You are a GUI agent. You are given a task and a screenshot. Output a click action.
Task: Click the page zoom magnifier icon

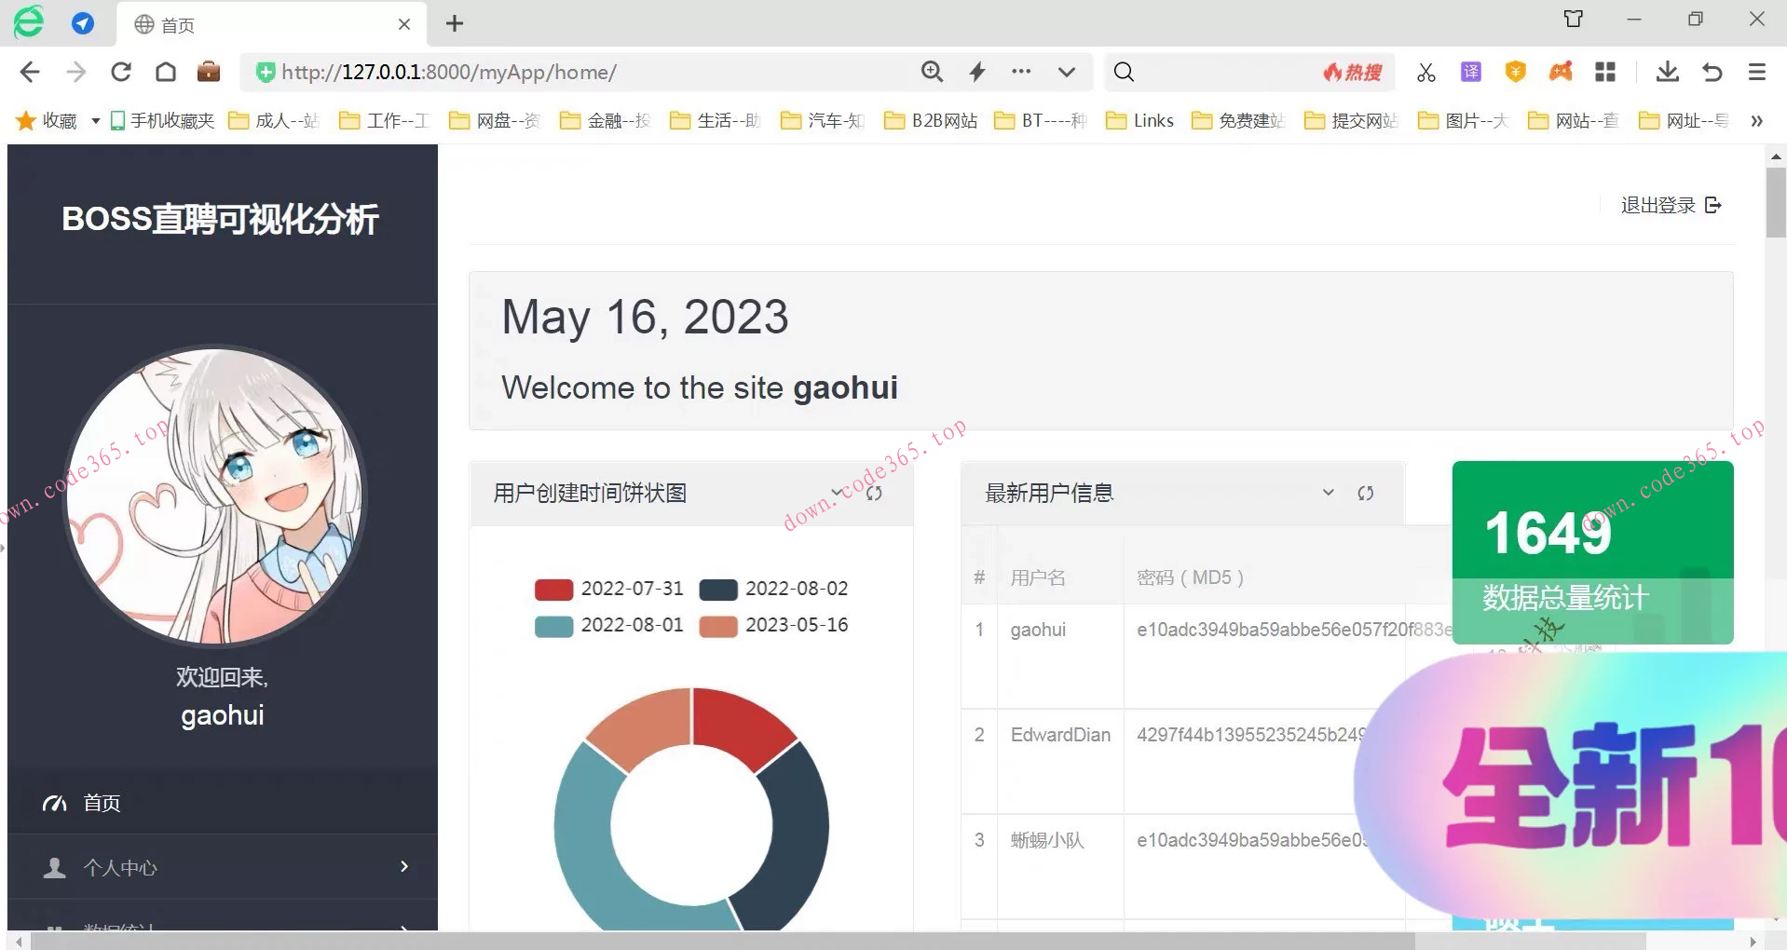pos(932,72)
